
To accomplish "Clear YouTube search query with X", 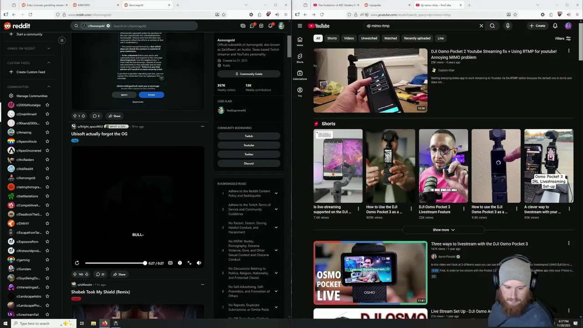I will coord(481,26).
